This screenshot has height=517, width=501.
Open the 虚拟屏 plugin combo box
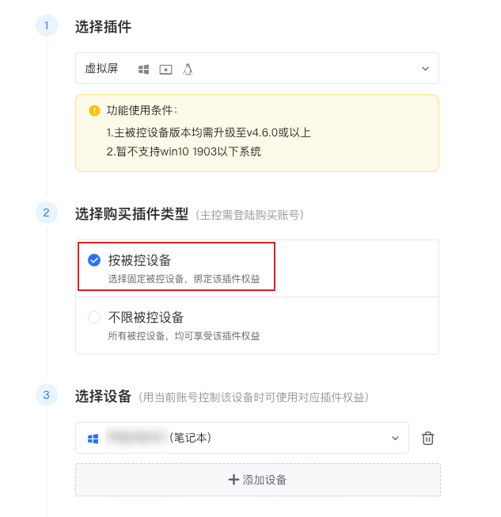(257, 68)
